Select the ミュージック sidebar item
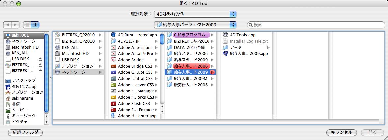The image size is (388, 140). [23, 116]
